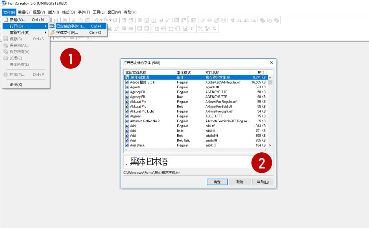Expand the 重新打开(R) submenu
The image size is (369, 228).
(26, 32)
